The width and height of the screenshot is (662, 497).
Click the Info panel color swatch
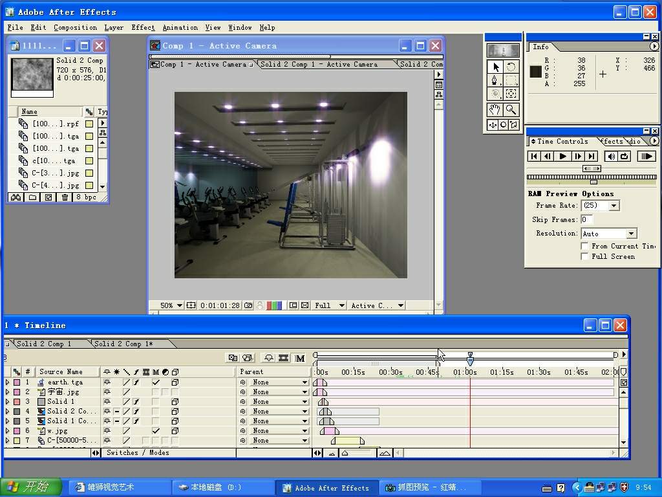click(536, 71)
